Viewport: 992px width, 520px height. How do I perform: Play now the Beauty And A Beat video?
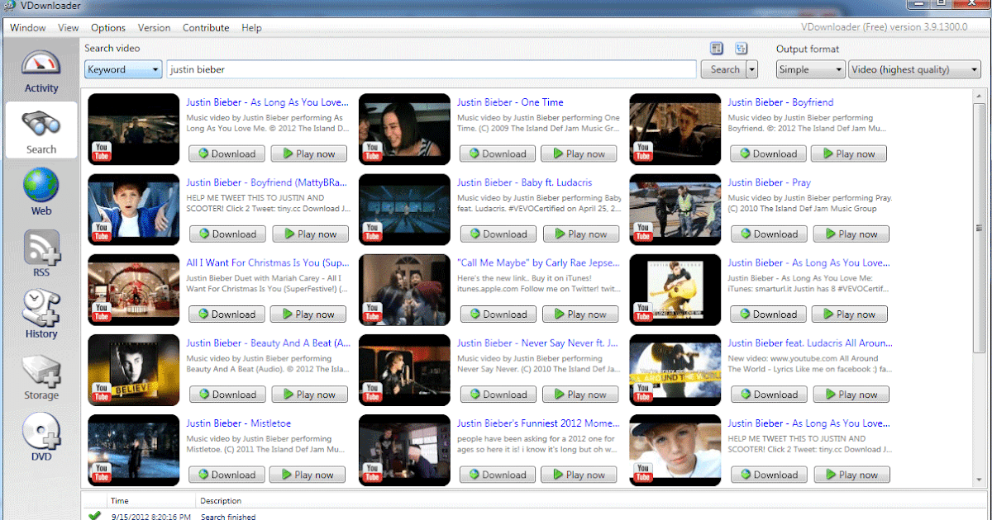coord(308,394)
